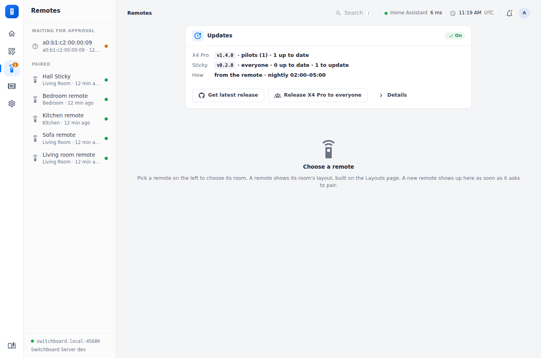Click Release X4 Pro to everyone
Viewport: 541px width, 358px height.
pos(318,95)
